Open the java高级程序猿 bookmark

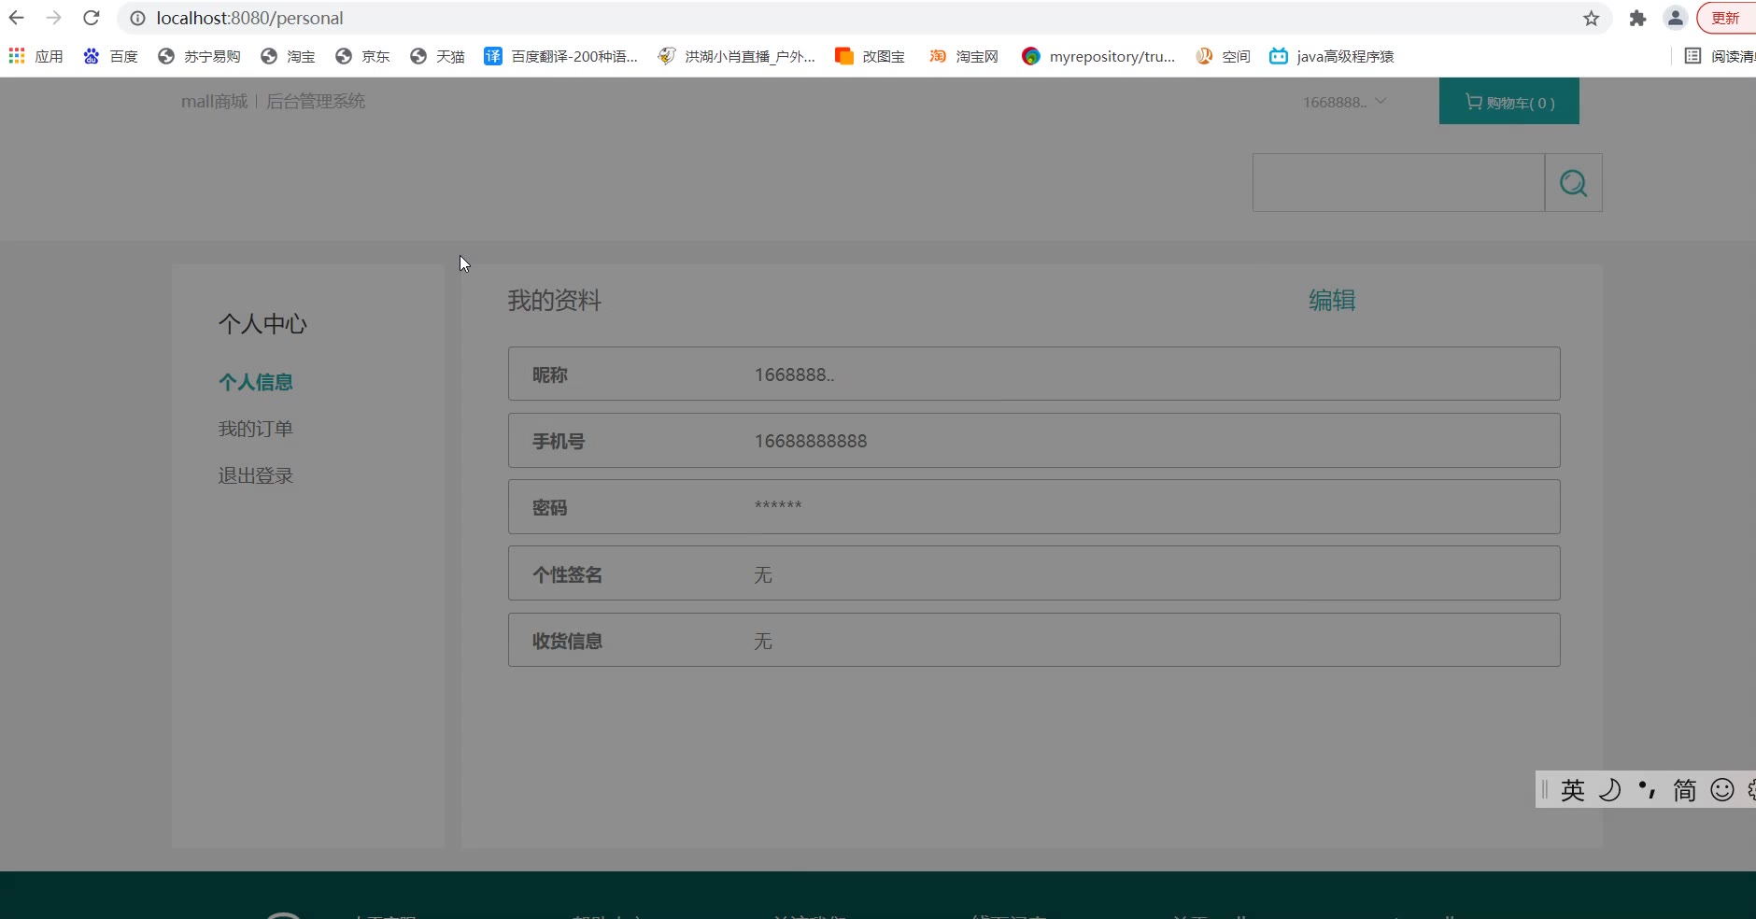(x=1331, y=56)
